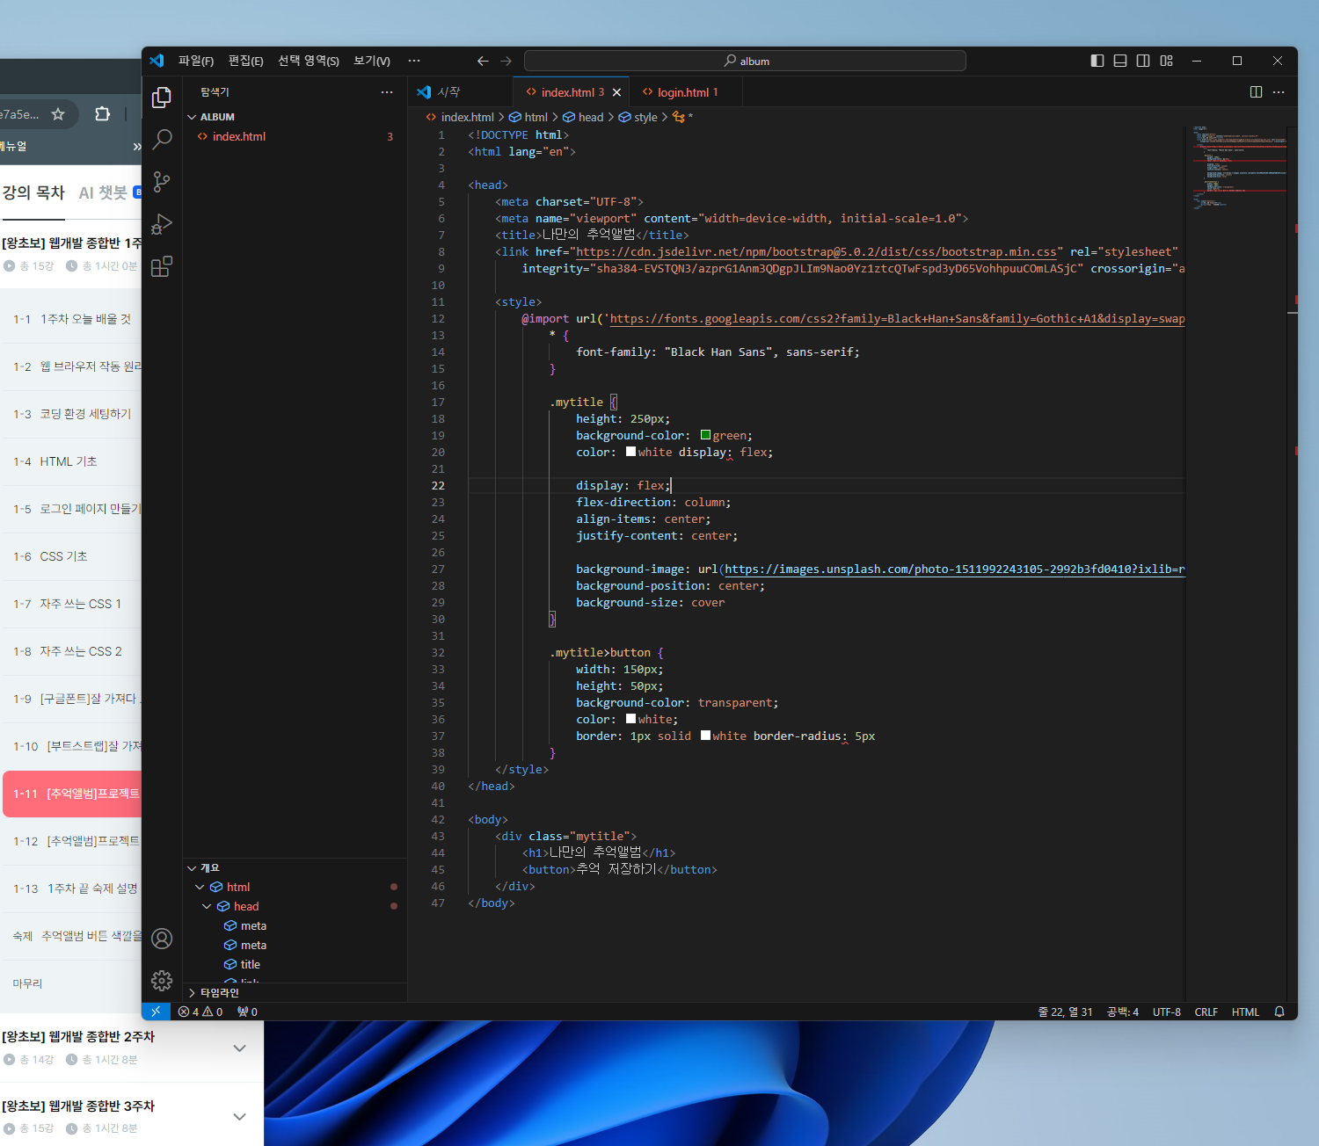Toggle the bottom panel visibility

click(1120, 61)
